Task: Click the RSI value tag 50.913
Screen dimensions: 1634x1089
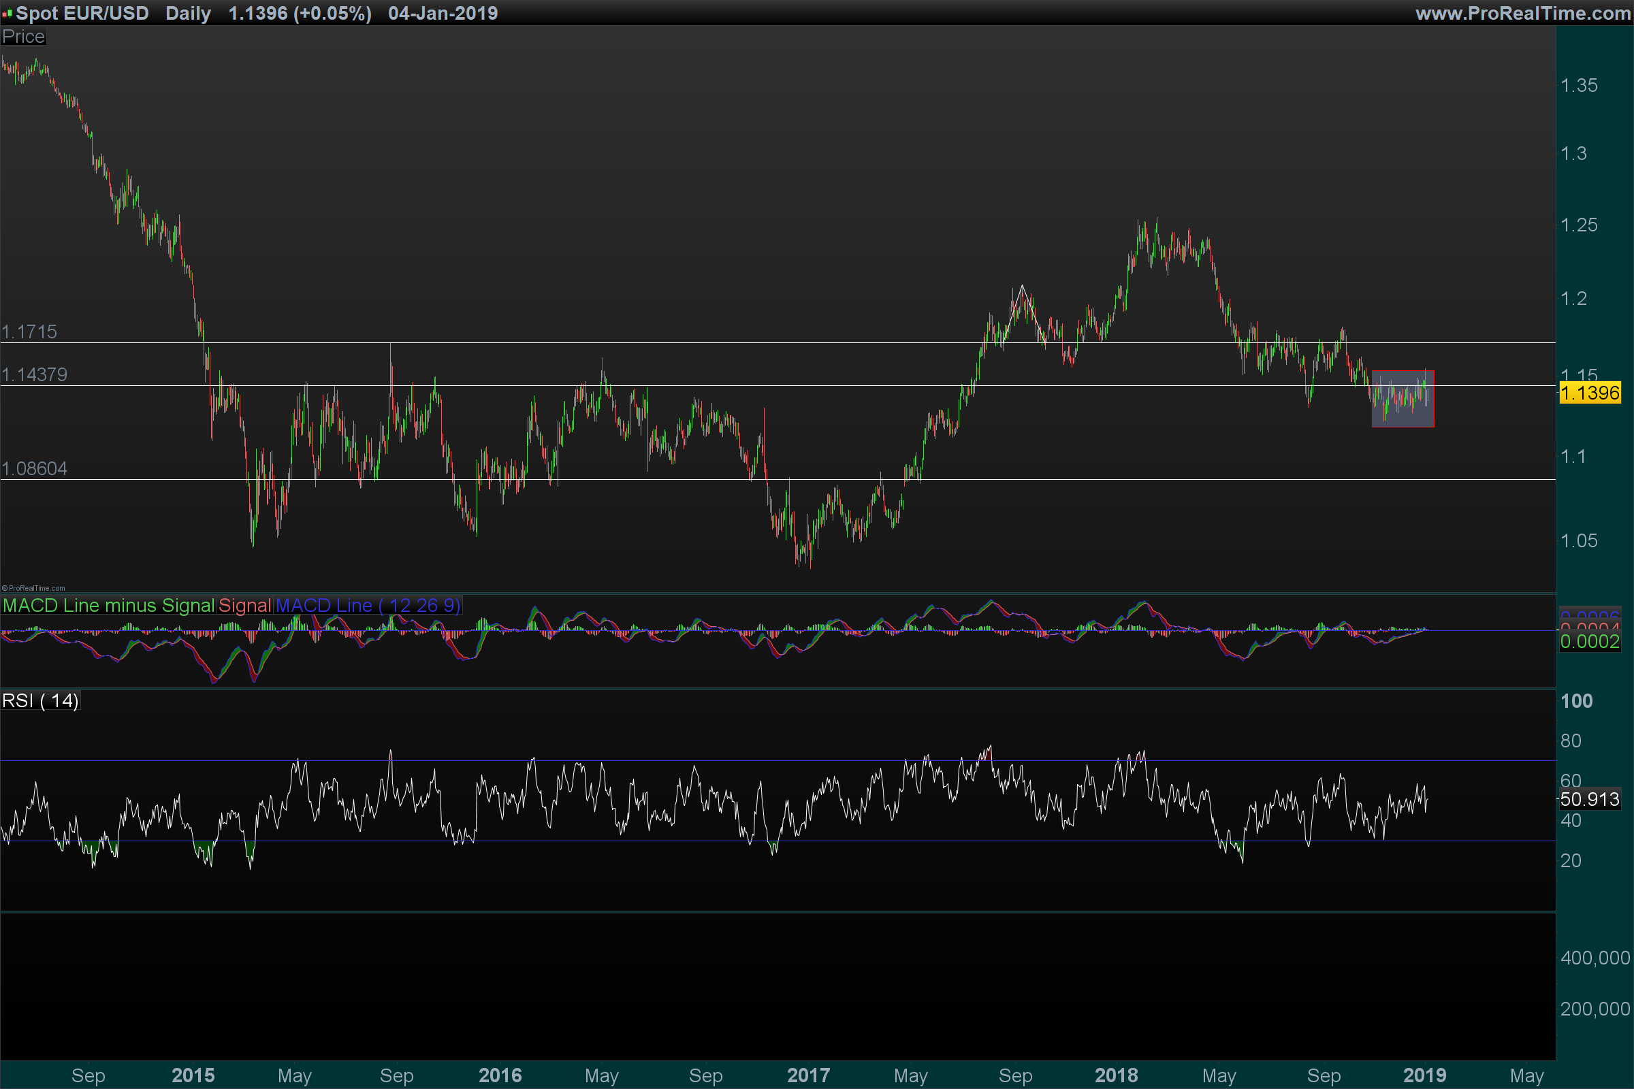Action: (1590, 799)
